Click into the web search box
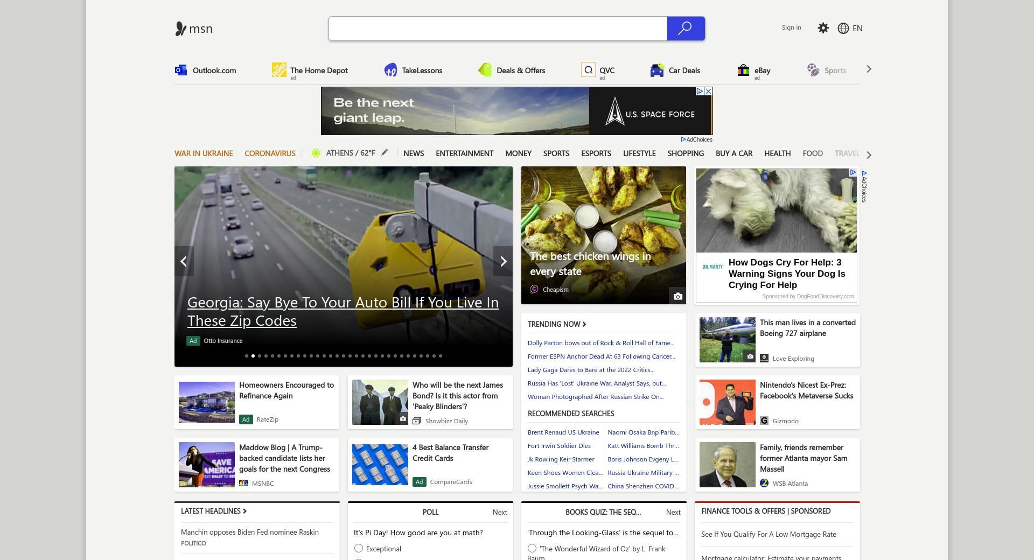This screenshot has width=1034, height=560. [498, 29]
